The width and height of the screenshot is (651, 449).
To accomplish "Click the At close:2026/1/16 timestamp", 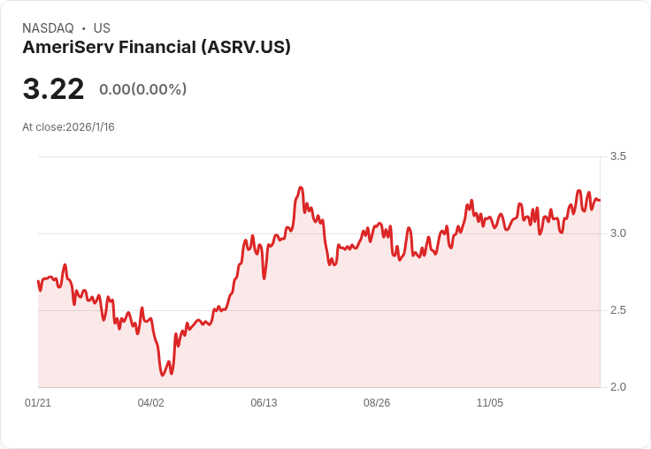I will click(x=68, y=126).
